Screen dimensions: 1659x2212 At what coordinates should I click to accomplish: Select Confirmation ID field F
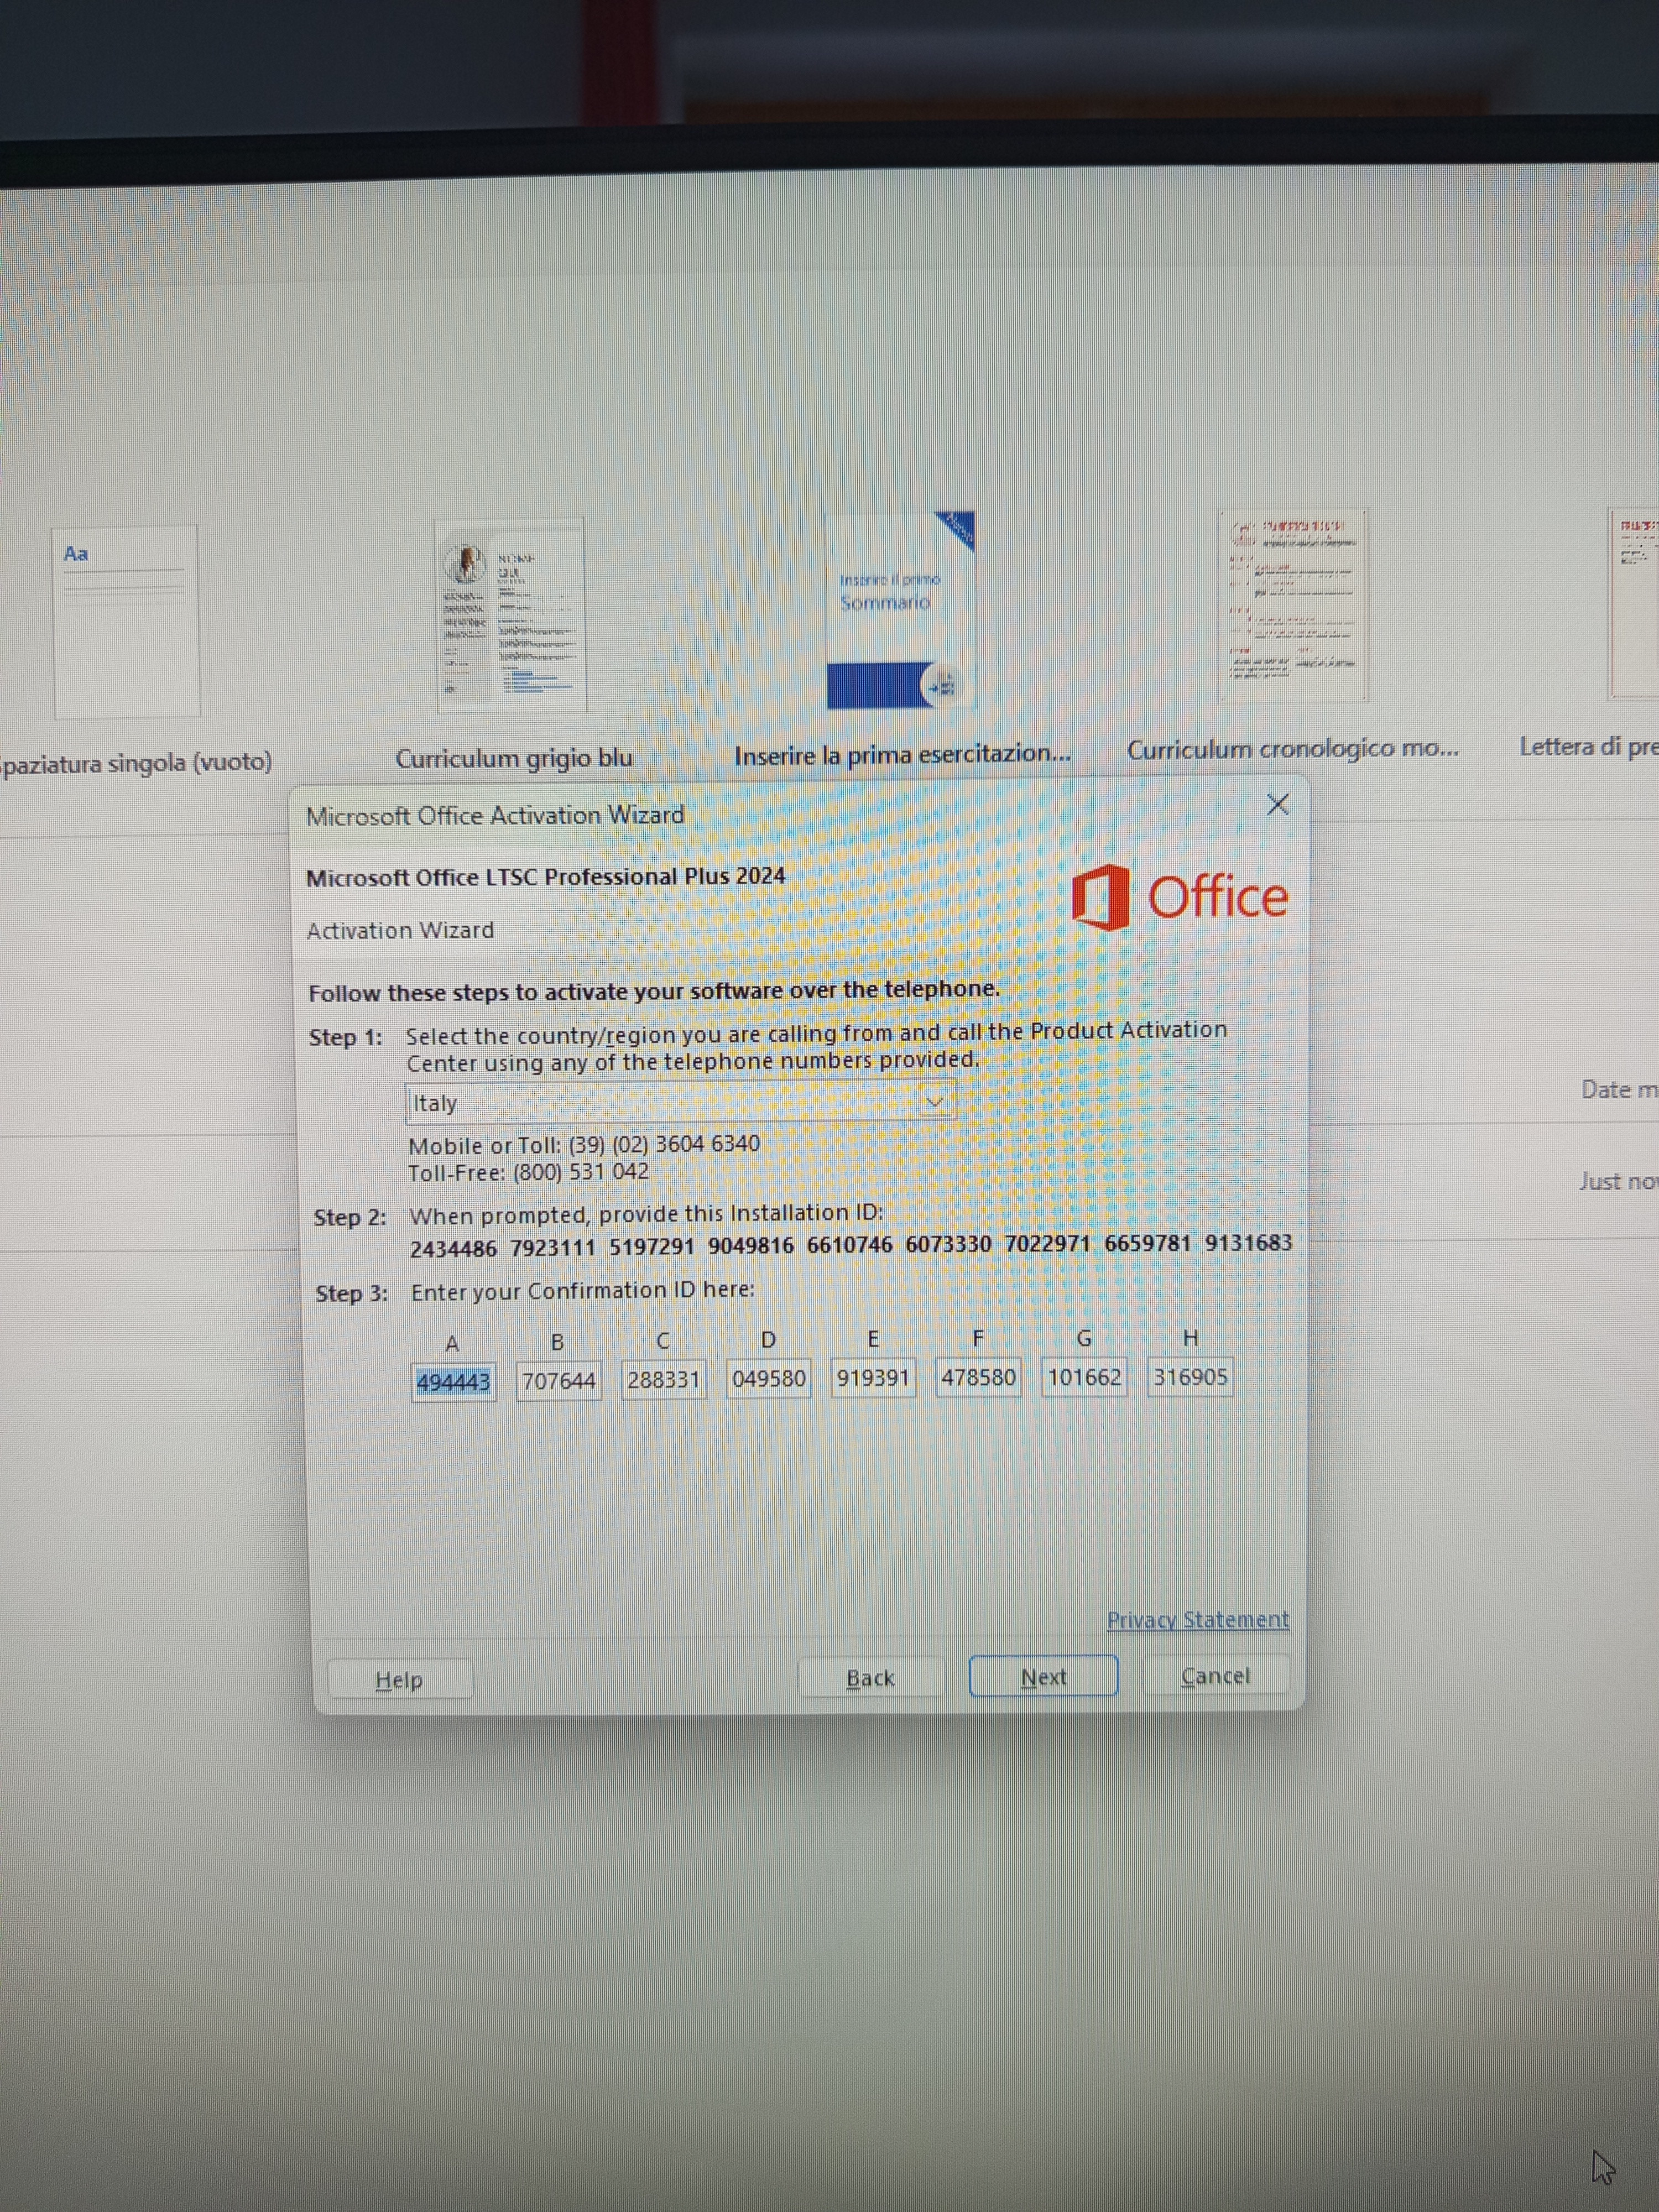coord(978,1377)
